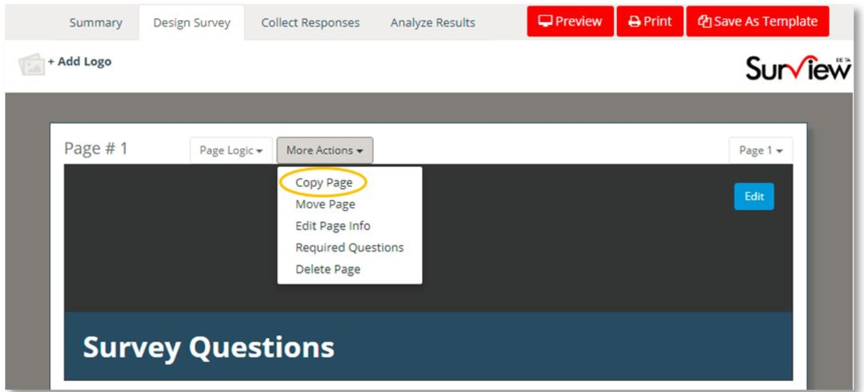
Task: Select Delete Page menu entry
Action: pyautogui.click(x=328, y=269)
